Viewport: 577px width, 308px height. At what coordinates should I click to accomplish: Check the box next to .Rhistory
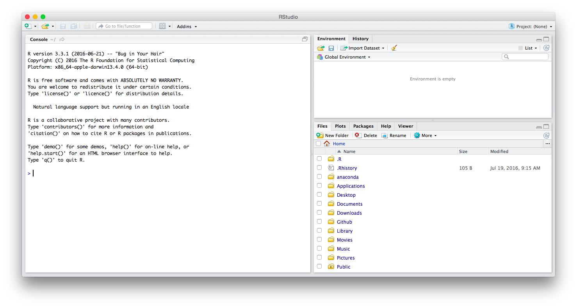(x=319, y=167)
